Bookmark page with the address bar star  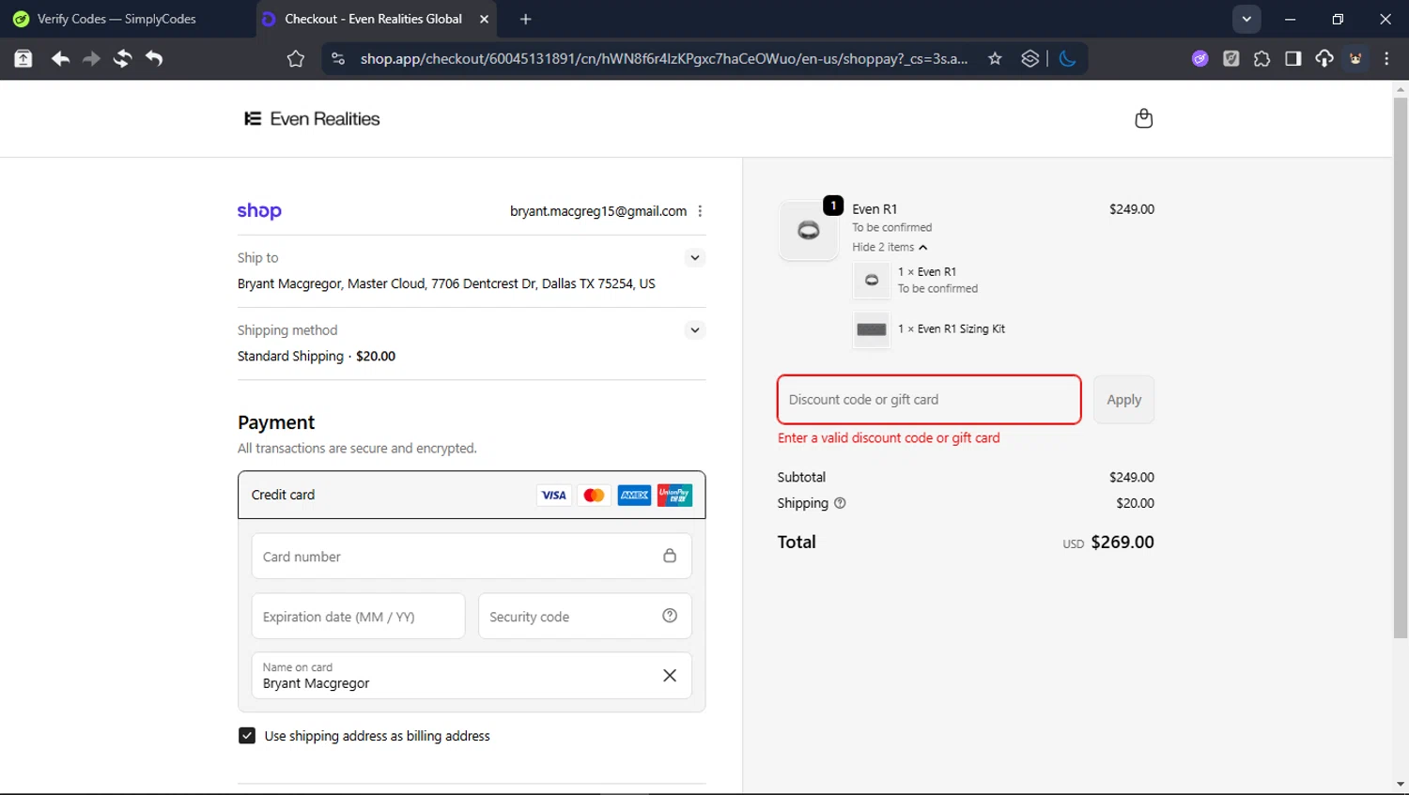click(x=995, y=58)
